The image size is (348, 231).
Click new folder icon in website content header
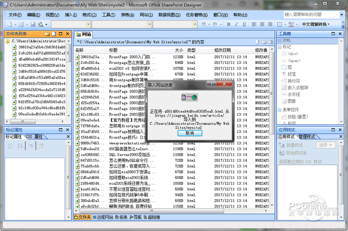pos(264,42)
